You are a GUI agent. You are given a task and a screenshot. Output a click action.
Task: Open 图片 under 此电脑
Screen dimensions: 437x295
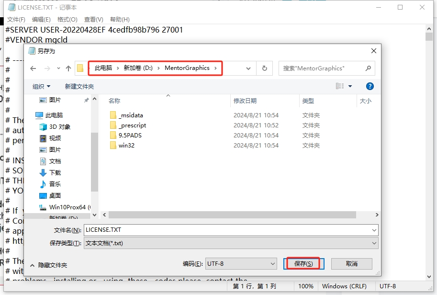50,150
